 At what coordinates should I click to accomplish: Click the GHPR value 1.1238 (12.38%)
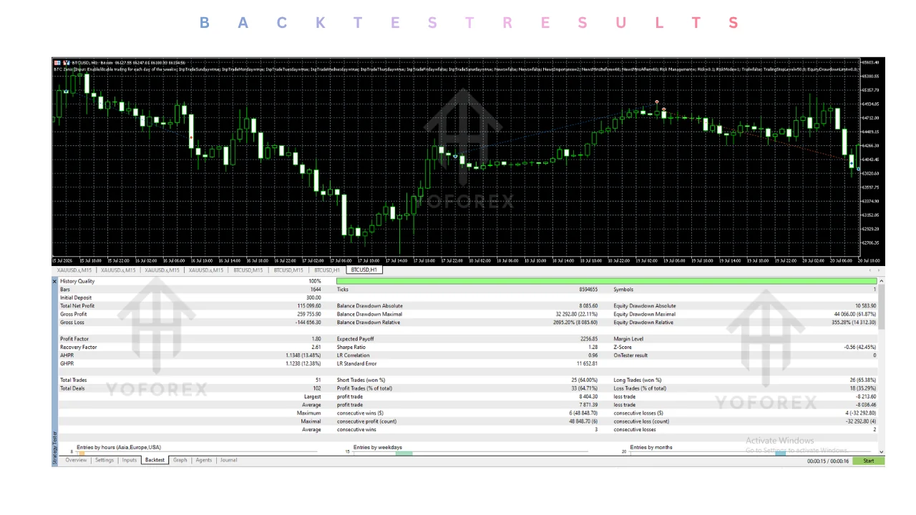(304, 363)
